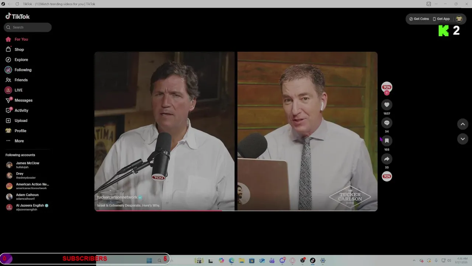Reload the page with refresh icon
Screen dimensions: 472x266
(17, 4)
